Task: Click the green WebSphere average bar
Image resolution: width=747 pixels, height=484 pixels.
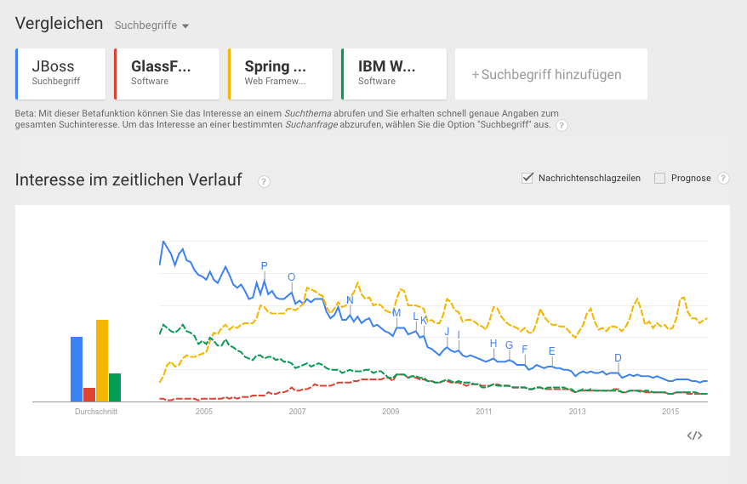Action: (x=115, y=387)
